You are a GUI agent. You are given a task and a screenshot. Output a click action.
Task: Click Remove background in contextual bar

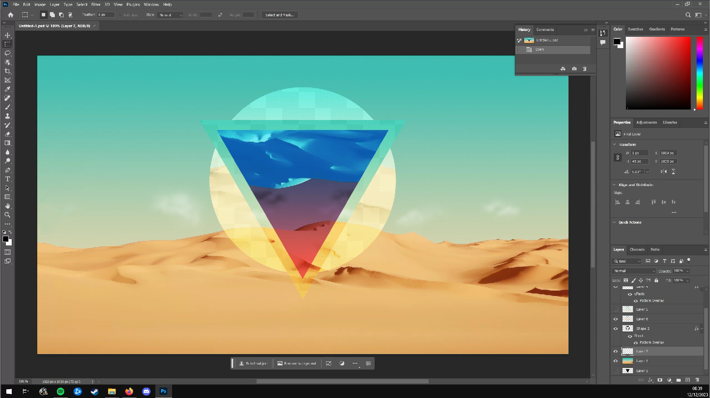click(x=296, y=363)
